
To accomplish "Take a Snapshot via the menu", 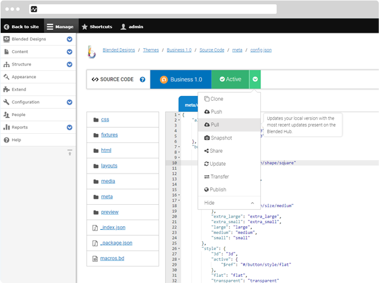I will click(x=221, y=138).
